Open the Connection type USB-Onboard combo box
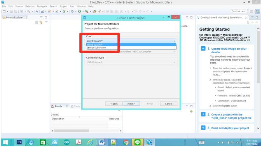Viewport: 262px width, 147px height. (131, 62)
